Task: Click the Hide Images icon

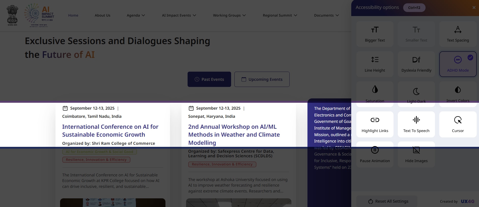Action: (416, 150)
